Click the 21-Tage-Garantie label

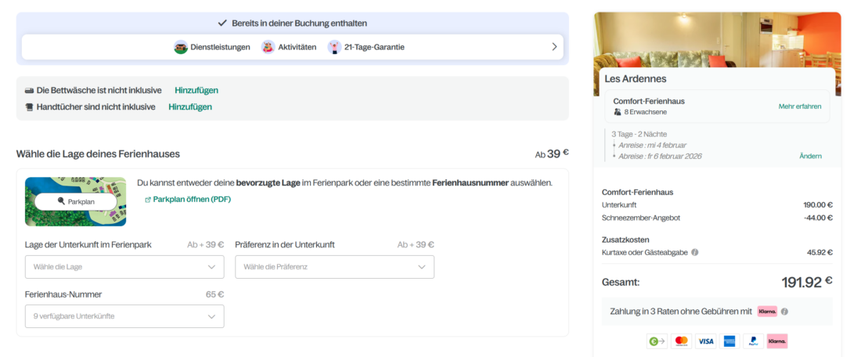(x=374, y=47)
